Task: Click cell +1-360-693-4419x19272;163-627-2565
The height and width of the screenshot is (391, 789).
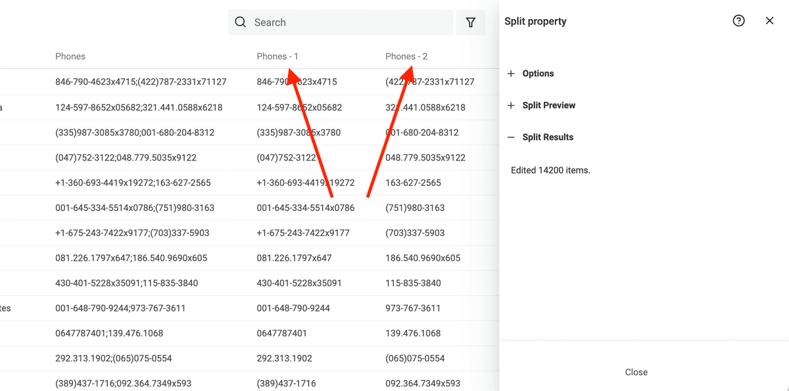Action: 133,183
